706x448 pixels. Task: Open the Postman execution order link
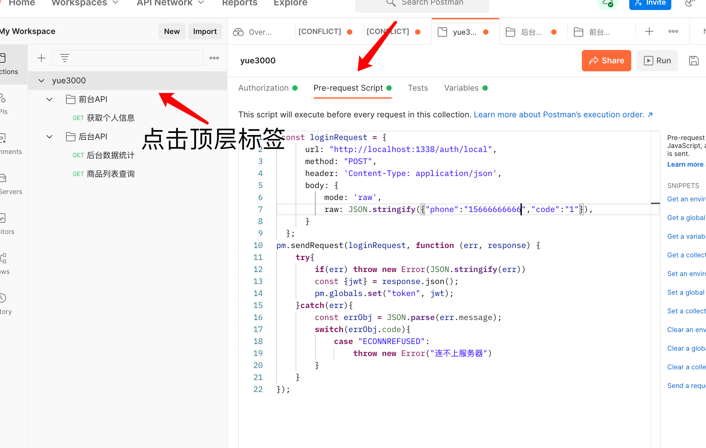(x=563, y=115)
